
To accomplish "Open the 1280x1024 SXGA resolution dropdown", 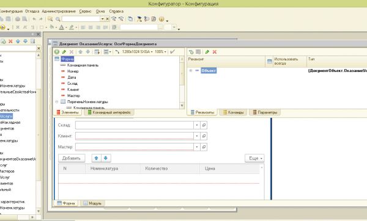I will (x=138, y=52).
